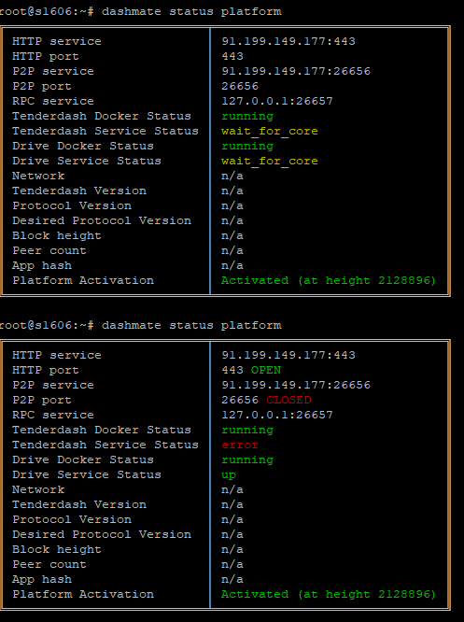Click first table's 'App hash' label
464x622 pixels.
click(x=42, y=265)
